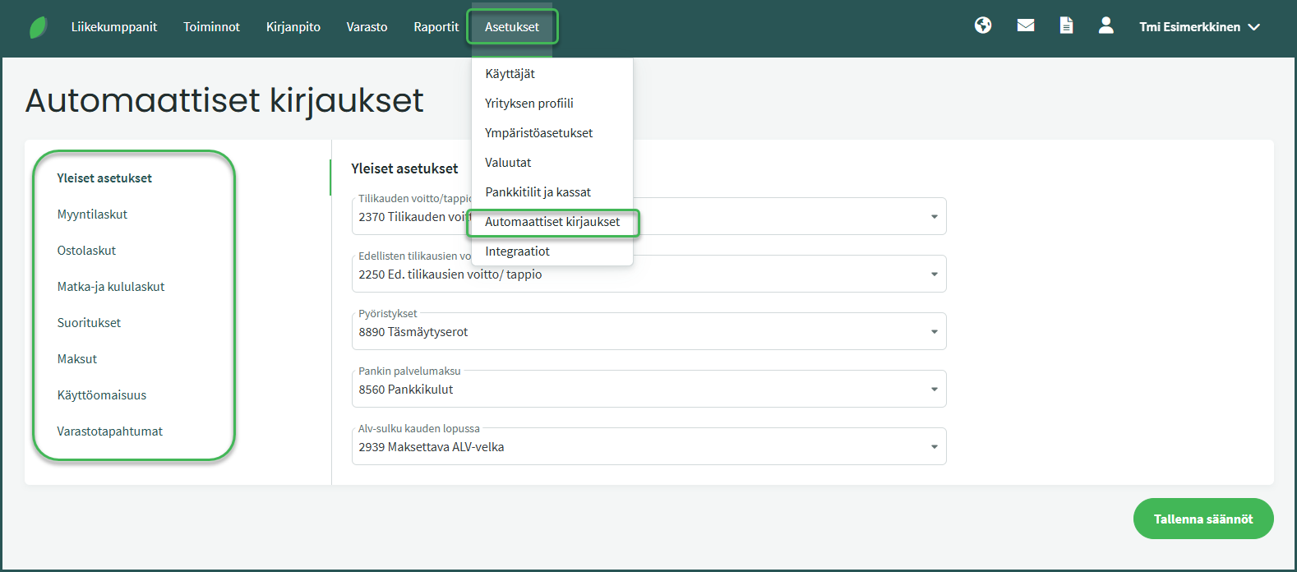Select Automaattiset kirjaukset from the menu
This screenshot has height=572, width=1297.
click(552, 222)
